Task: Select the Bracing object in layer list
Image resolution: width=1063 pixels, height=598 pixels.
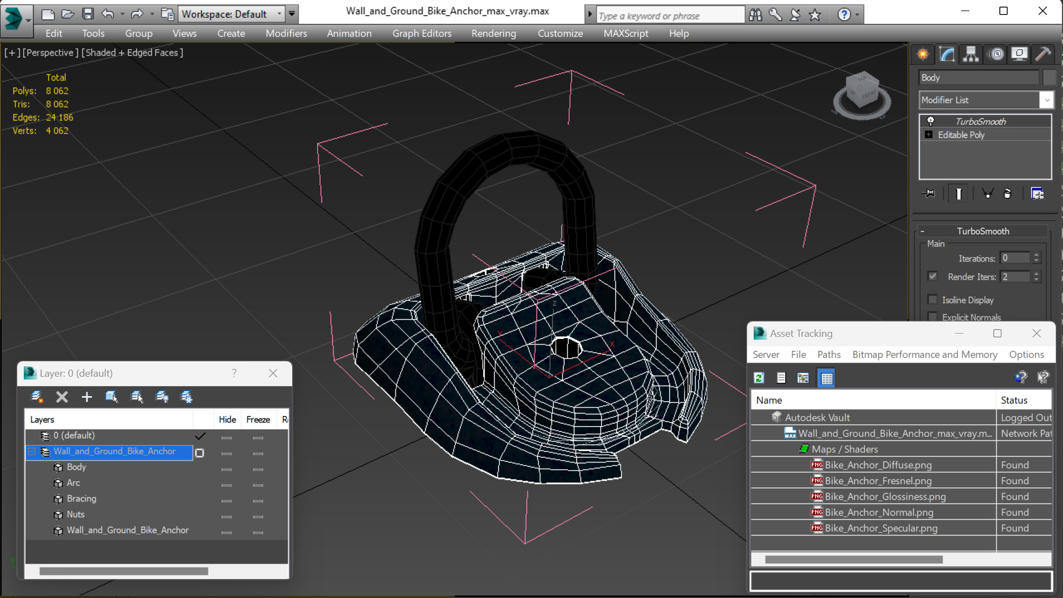Action: (x=81, y=498)
